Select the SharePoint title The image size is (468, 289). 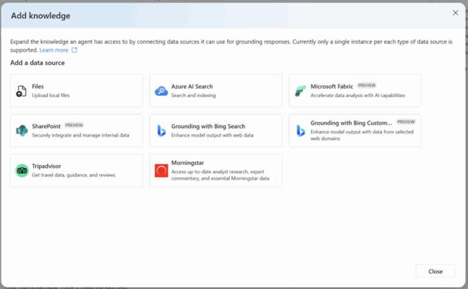tap(46, 126)
